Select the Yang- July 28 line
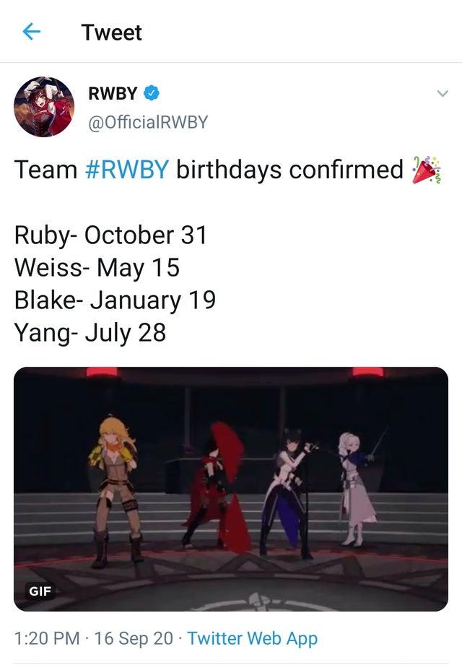The height and width of the screenshot is (665, 462). click(x=90, y=333)
